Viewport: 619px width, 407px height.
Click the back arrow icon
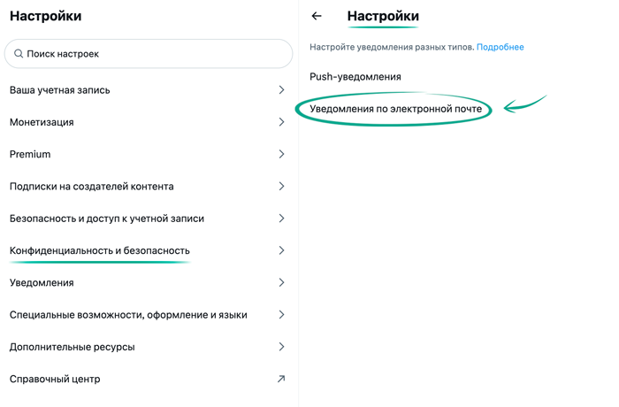(317, 16)
